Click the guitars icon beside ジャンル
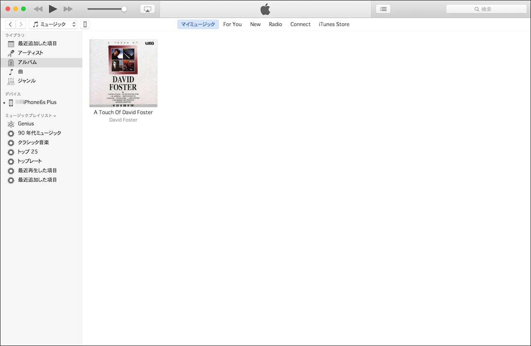Screen dimensions: 531x346 coord(11,81)
